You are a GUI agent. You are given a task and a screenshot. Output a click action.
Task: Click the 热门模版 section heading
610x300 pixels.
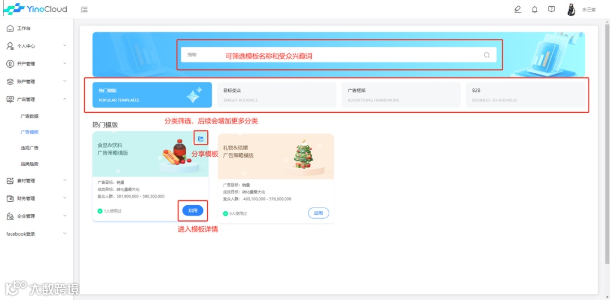[x=105, y=125]
